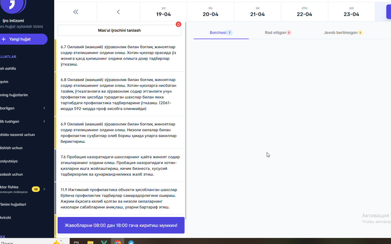Click the single chevron previous-day arrow
The image size is (391, 244).
click(x=118, y=12)
